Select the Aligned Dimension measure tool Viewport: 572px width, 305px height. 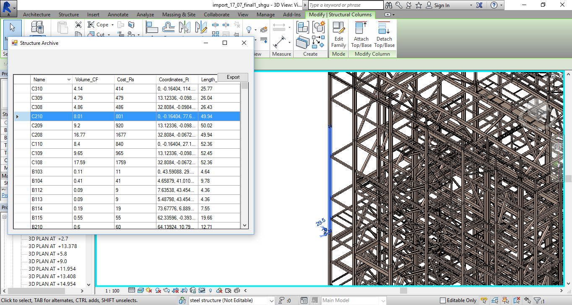tap(279, 42)
